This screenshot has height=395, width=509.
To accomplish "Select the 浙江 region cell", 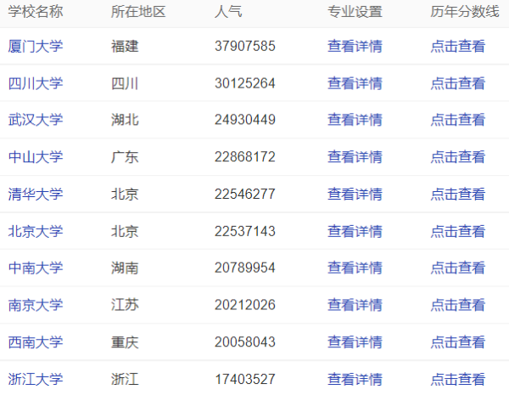I will click(125, 380).
